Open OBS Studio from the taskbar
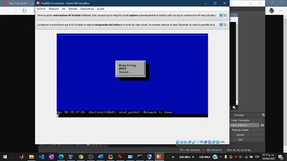 (91, 157)
